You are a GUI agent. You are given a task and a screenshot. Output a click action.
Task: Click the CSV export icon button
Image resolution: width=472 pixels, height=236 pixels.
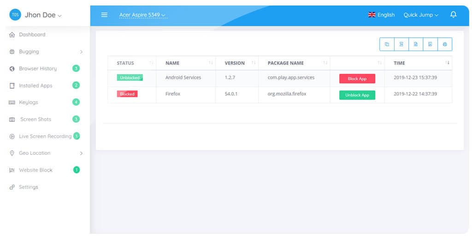point(415,44)
